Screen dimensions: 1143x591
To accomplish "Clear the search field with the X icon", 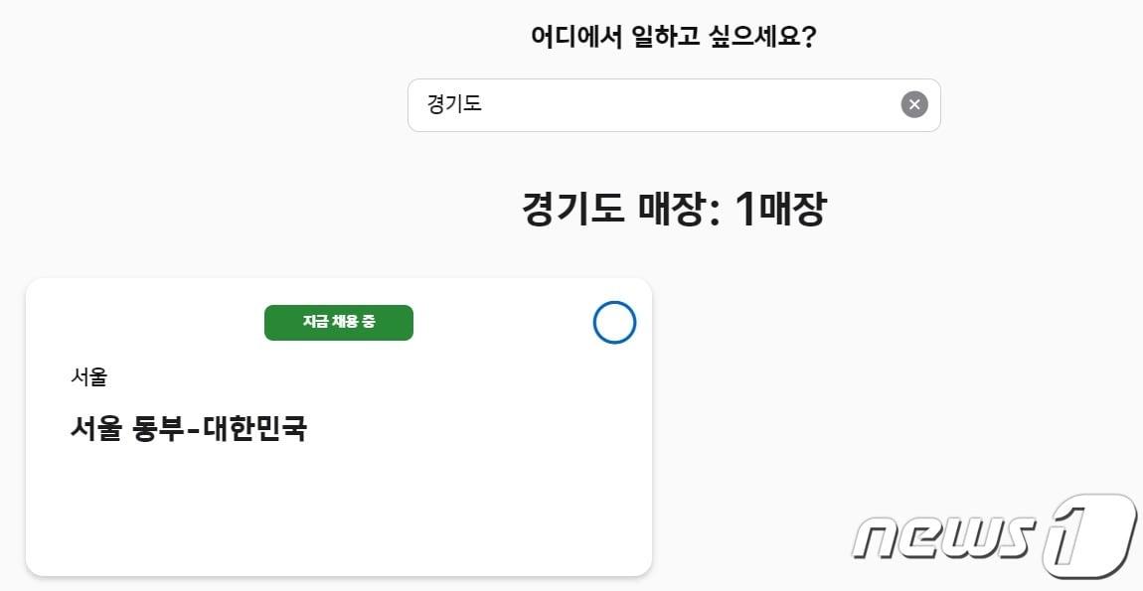I will [914, 104].
